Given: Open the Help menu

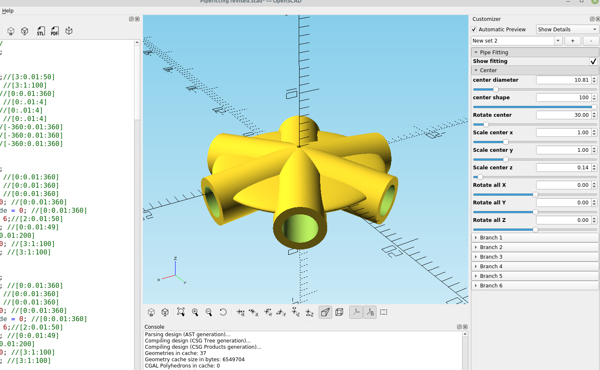Looking at the screenshot, I should tap(8, 10).
